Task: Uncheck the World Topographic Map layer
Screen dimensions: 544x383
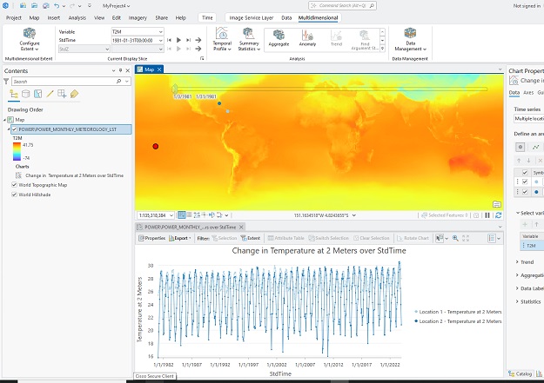Action: tap(15, 185)
